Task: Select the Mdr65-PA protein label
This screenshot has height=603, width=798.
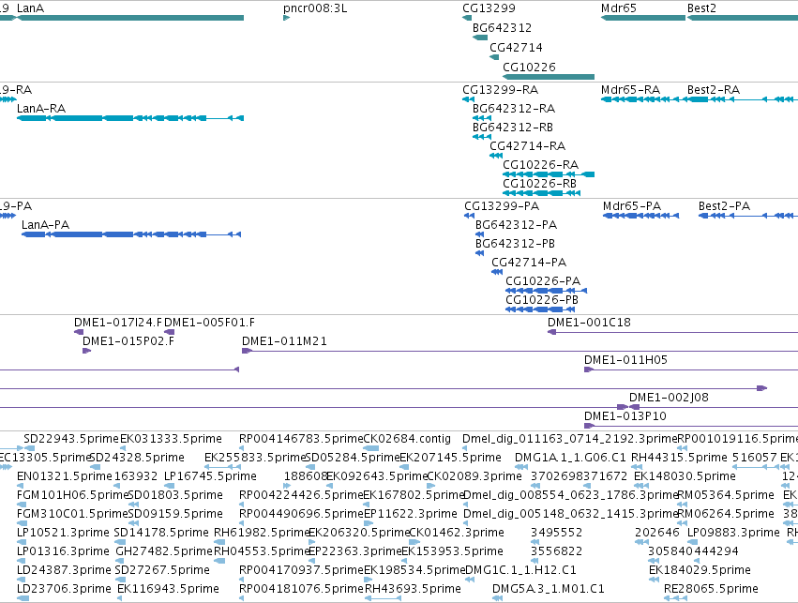Action: coord(632,206)
